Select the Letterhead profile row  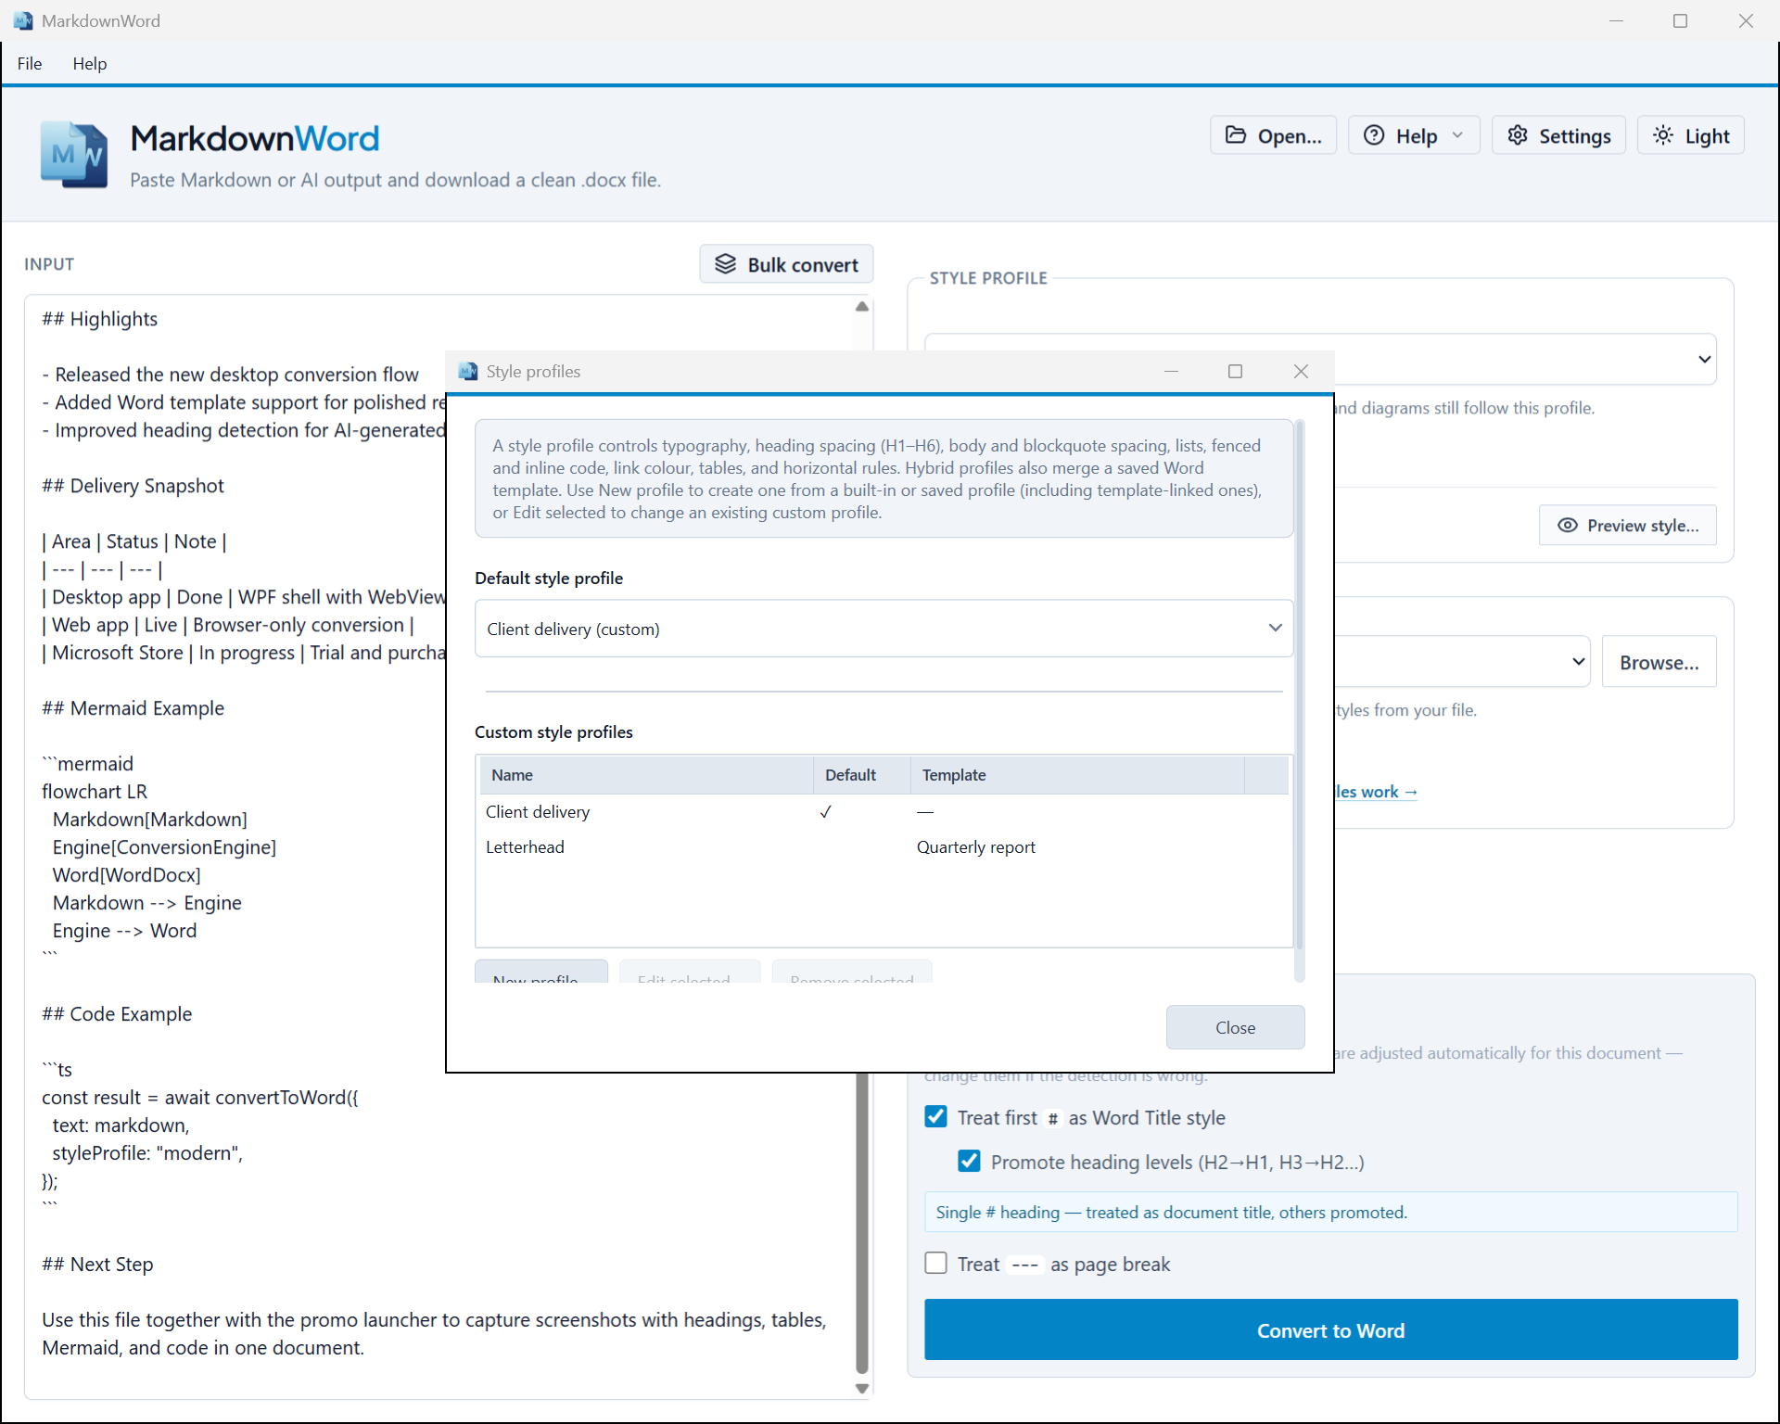[884, 847]
